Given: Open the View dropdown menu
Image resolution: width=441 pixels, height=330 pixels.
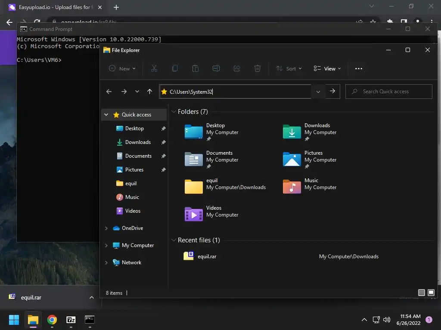Looking at the screenshot, I should click(327, 68).
